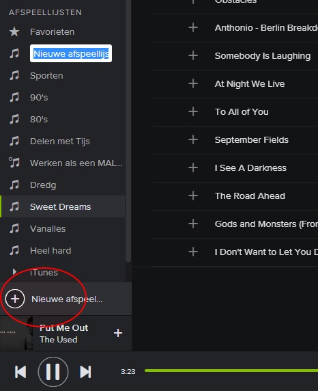Add The Road Ahead via plus

tap(193, 195)
